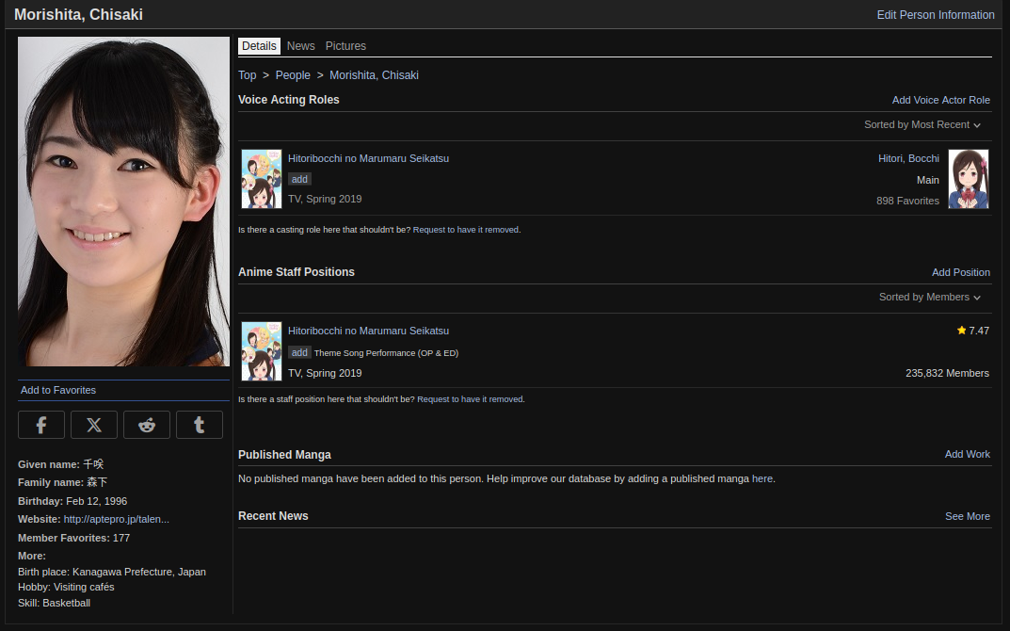
Task: Select 'Theme Song Performance (OP & ED)' text
Action: tap(387, 352)
